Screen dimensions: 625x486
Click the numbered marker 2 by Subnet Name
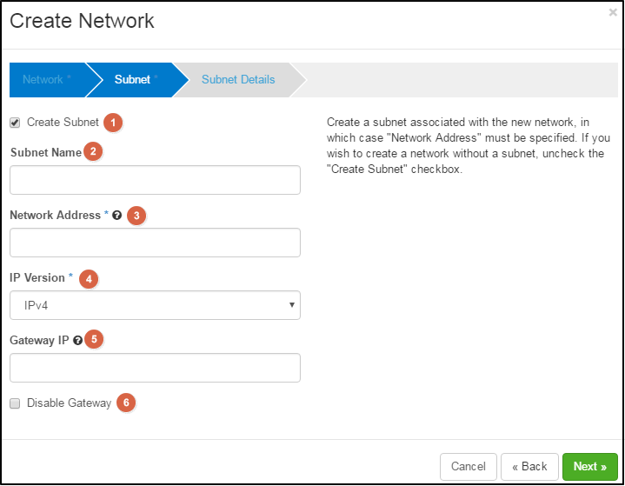pyautogui.click(x=93, y=151)
